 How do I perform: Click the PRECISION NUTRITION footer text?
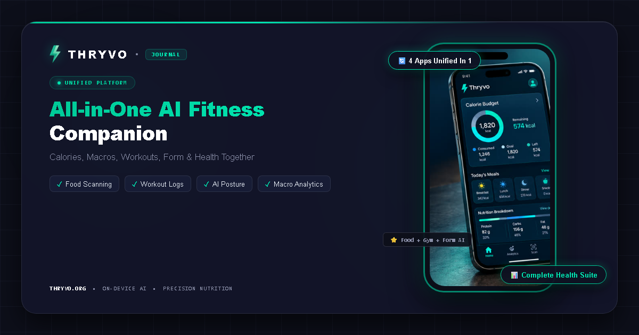pos(198,289)
